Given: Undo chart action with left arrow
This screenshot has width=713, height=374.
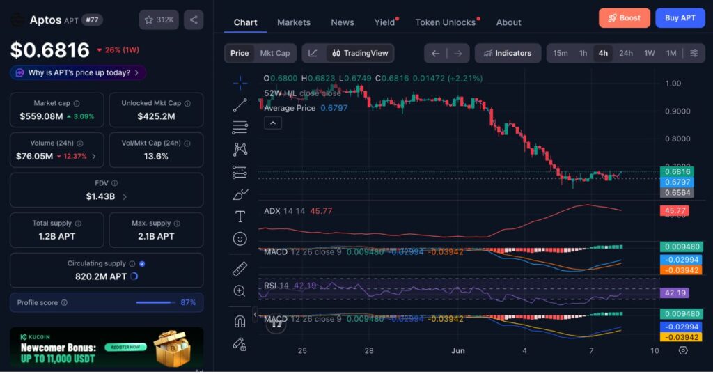Looking at the screenshot, I should point(436,53).
